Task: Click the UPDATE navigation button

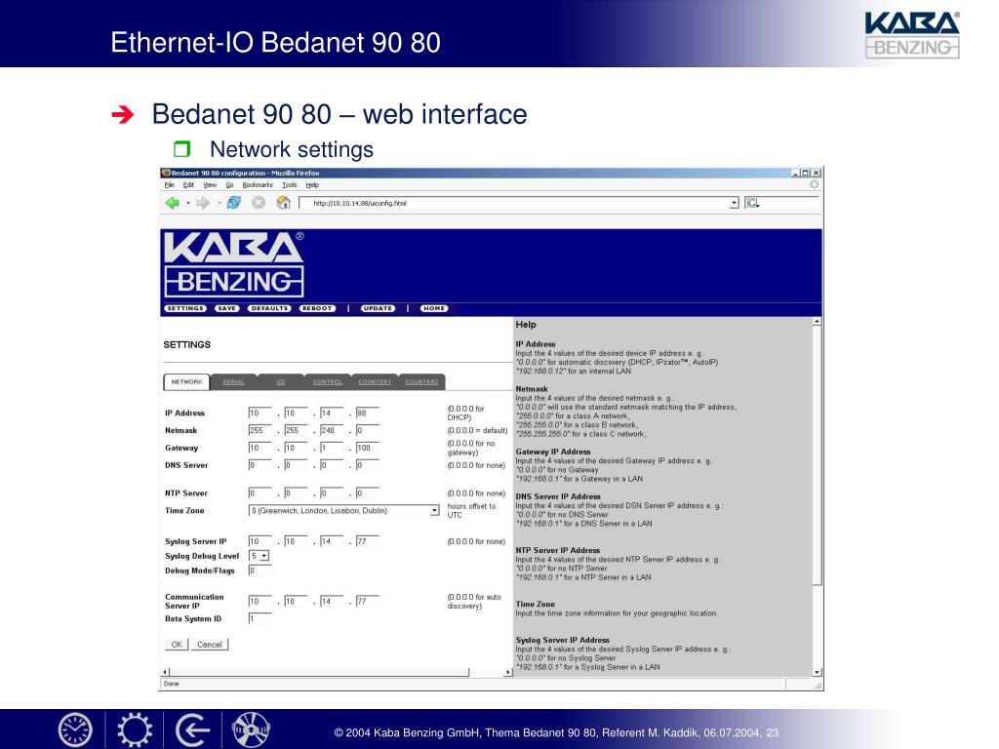Action: point(378,308)
